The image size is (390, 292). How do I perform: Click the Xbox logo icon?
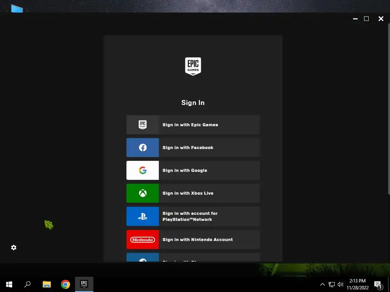(x=142, y=193)
